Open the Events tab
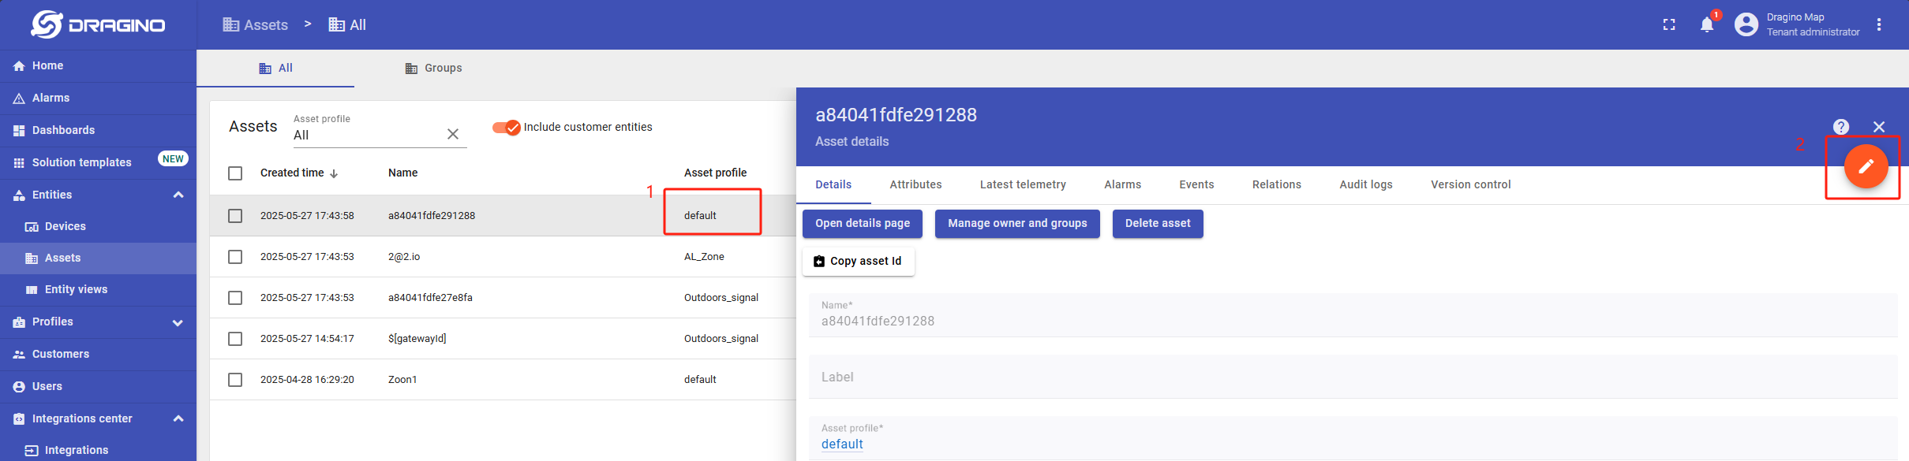This screenshot has width=1909, height=461. 1196,185
